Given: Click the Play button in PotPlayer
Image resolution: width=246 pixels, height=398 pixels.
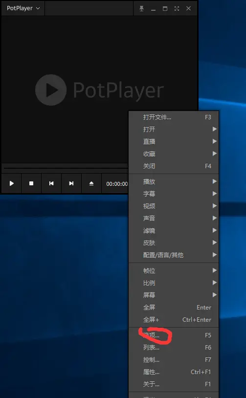Looking at the screenshot, I should click(11, 183).
